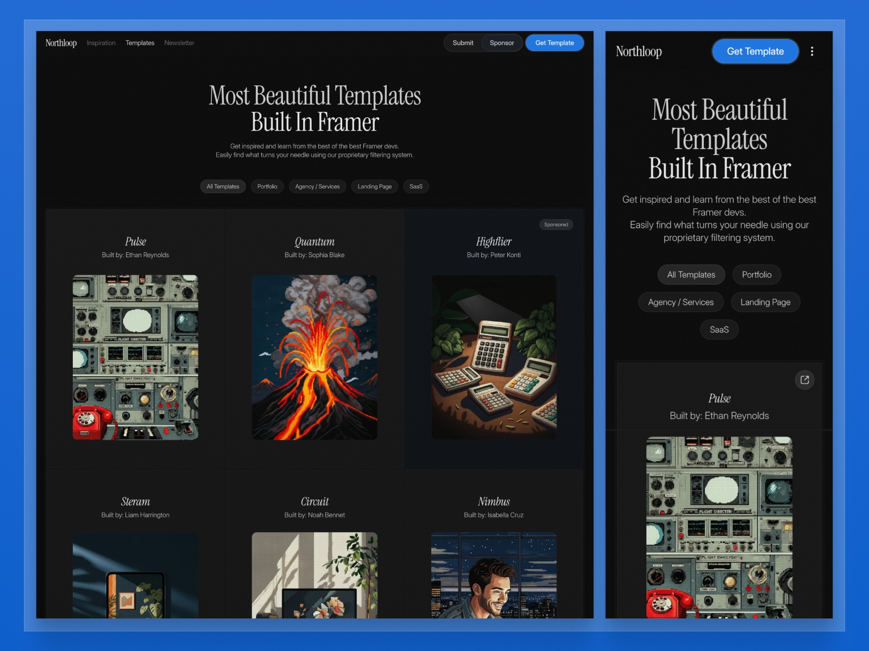Open the Inspiration nav item
Image resolution: width=869 pixels, height=651 pixels.
pyautogui.click(x=101, y=43)
